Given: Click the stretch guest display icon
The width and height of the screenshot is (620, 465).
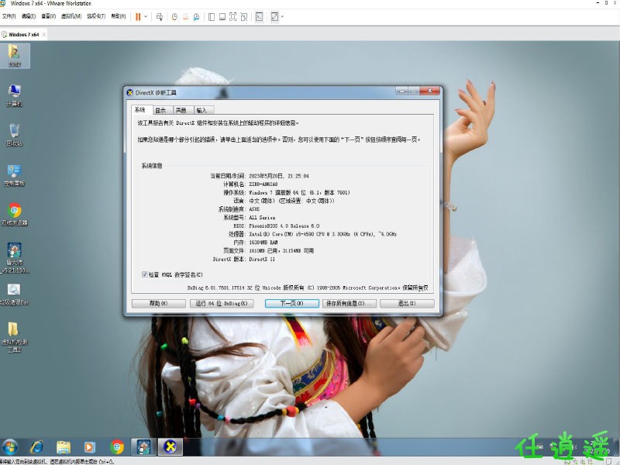Looking at the screenshot, I should [274, 16].
